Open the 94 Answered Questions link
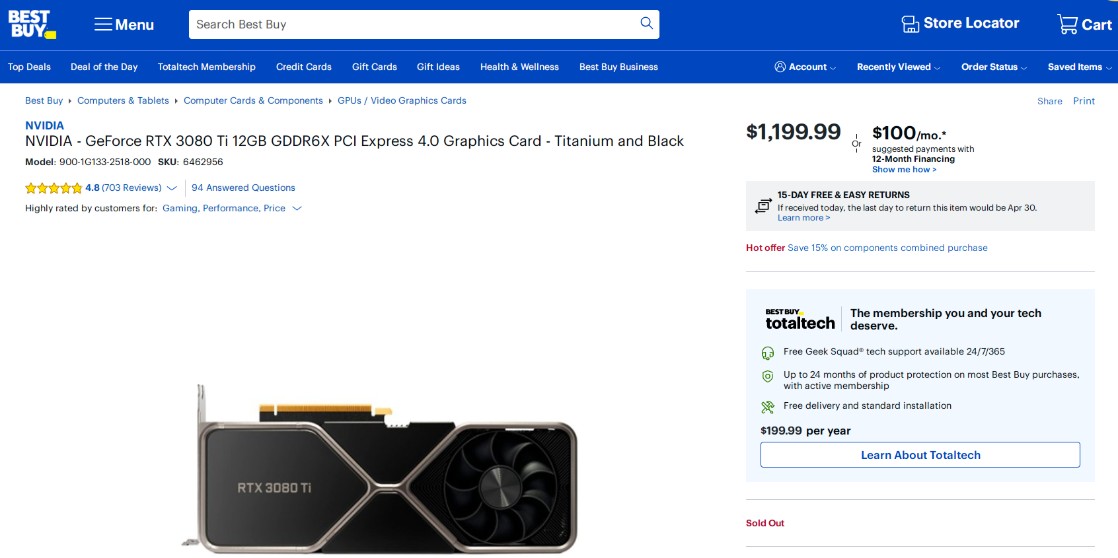 coord(243,188)
